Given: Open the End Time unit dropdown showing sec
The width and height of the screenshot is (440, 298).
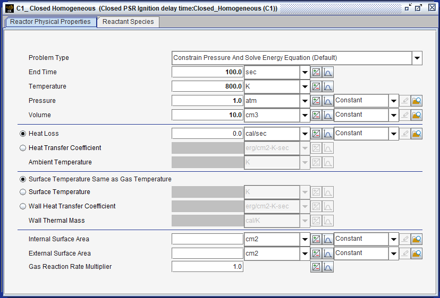Looking at the screenshot, I should tap(304, 73).
